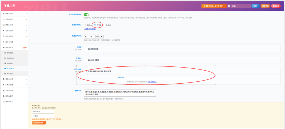This screenshot has height=129, width=285.
Task: Click the 手机号 input field
Action: pyautogui.click(x=43, y=116)
